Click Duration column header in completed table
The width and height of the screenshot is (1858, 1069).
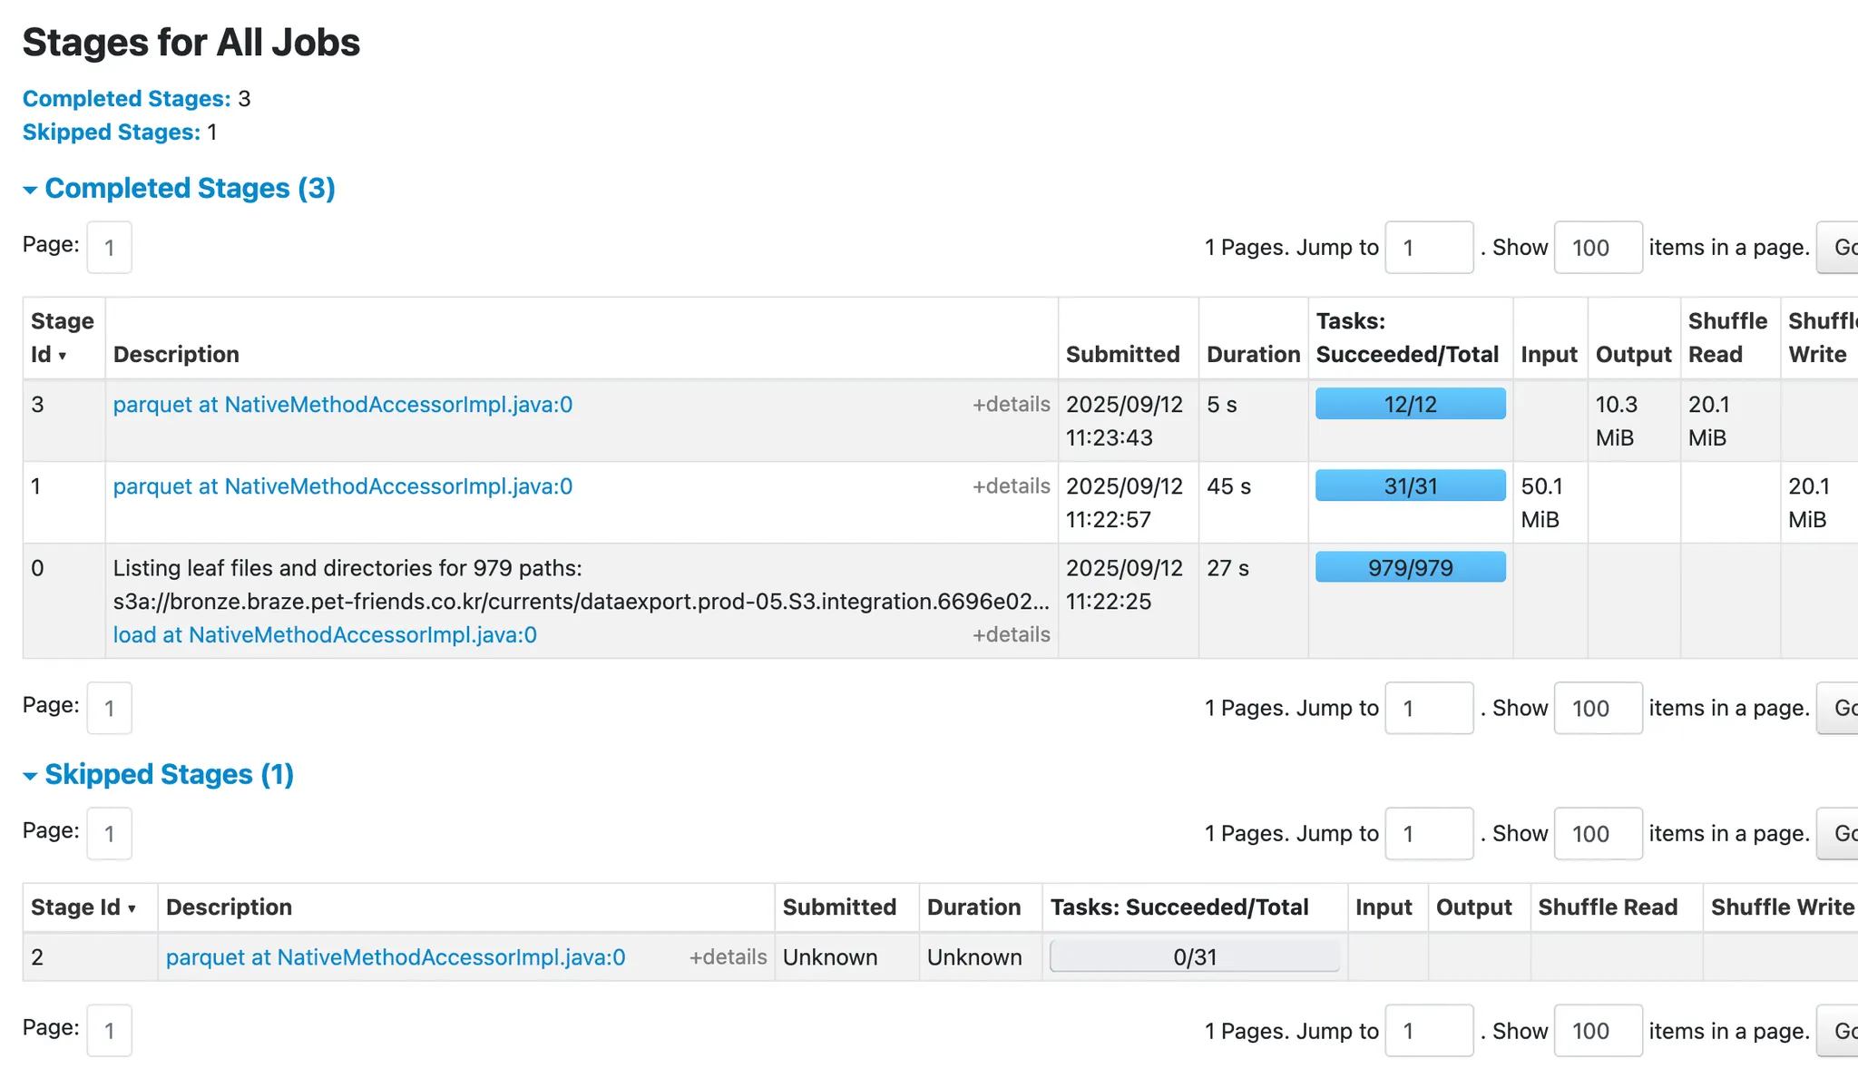click(x=1253, y=355)
